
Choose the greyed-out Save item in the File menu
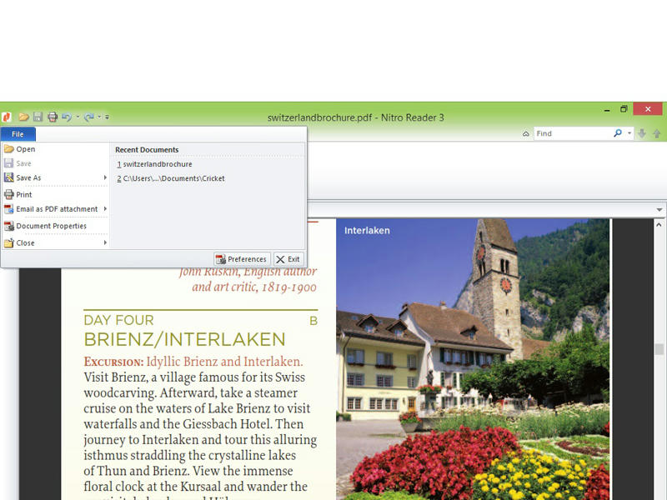(55, 163)
